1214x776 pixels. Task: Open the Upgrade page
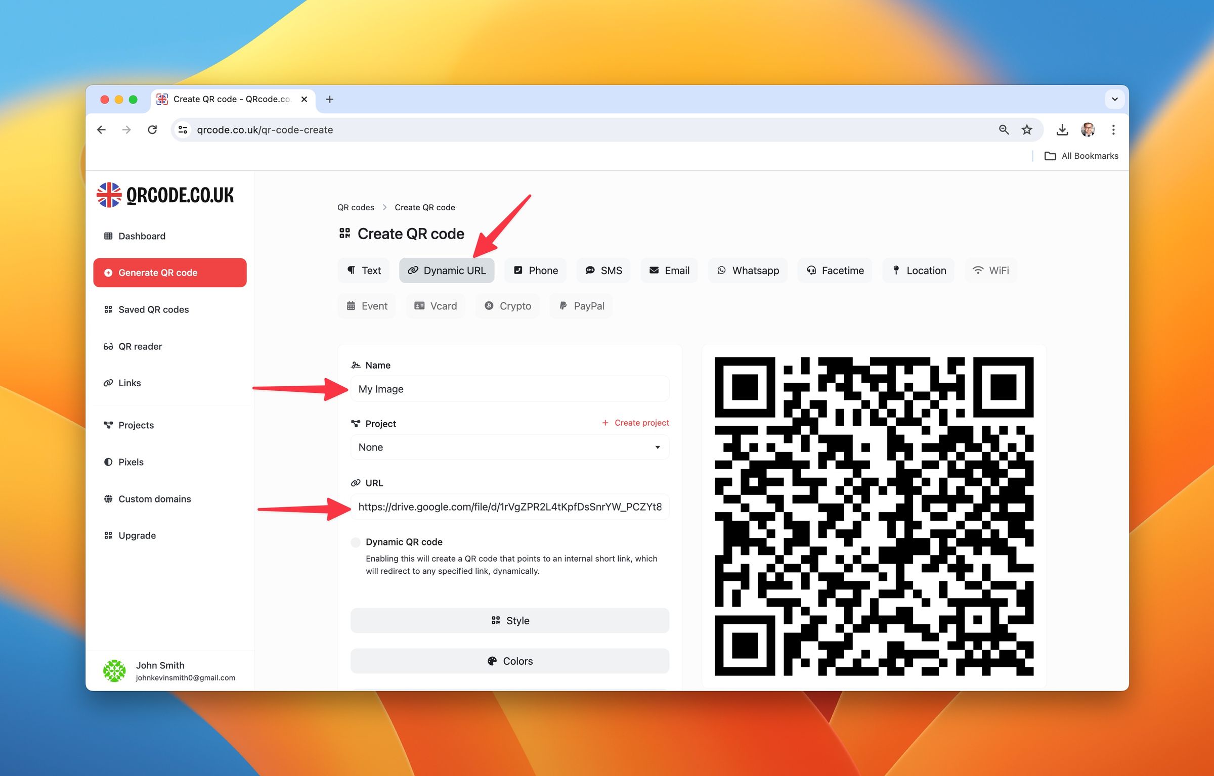(137, 535)
